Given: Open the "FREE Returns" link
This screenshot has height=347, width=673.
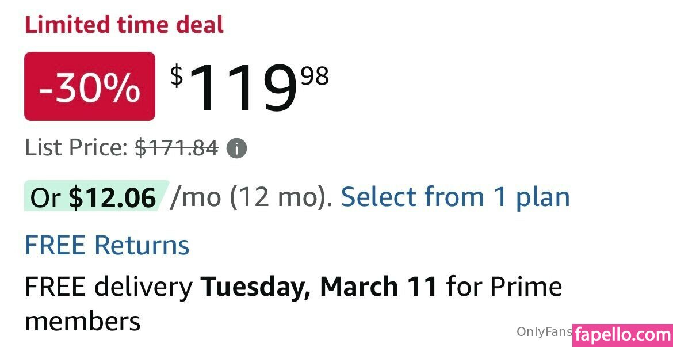Looking at the screenshot, I should click(107, 246).
